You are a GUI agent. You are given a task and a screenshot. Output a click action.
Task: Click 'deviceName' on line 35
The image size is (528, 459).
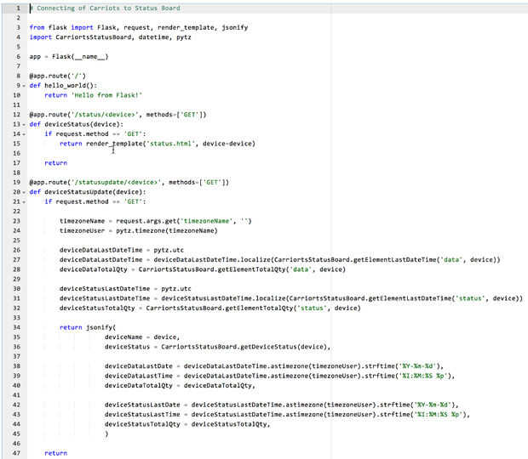(x=123, y=337)
